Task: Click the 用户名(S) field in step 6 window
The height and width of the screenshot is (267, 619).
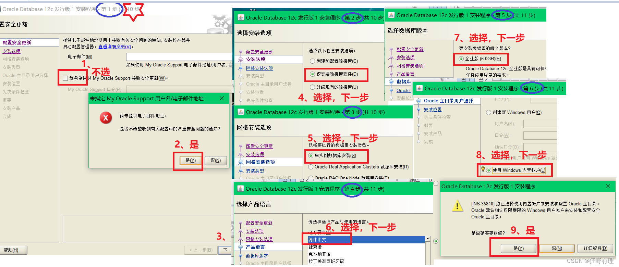Action: [540, 124]
